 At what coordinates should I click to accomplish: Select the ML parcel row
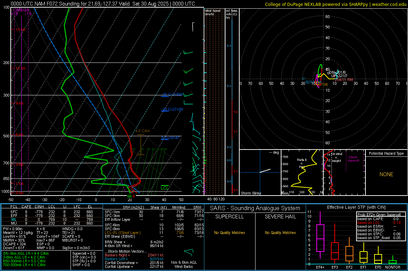52,219
